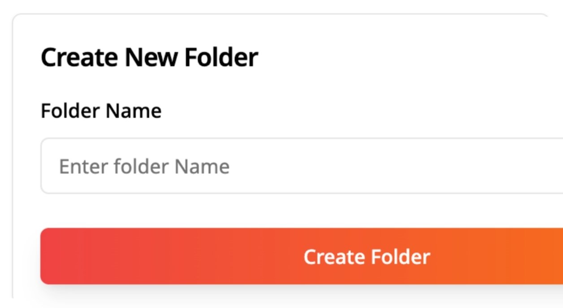
Task: Click the "Enter folder Name" placeholder text
Action: click(144, 166)
